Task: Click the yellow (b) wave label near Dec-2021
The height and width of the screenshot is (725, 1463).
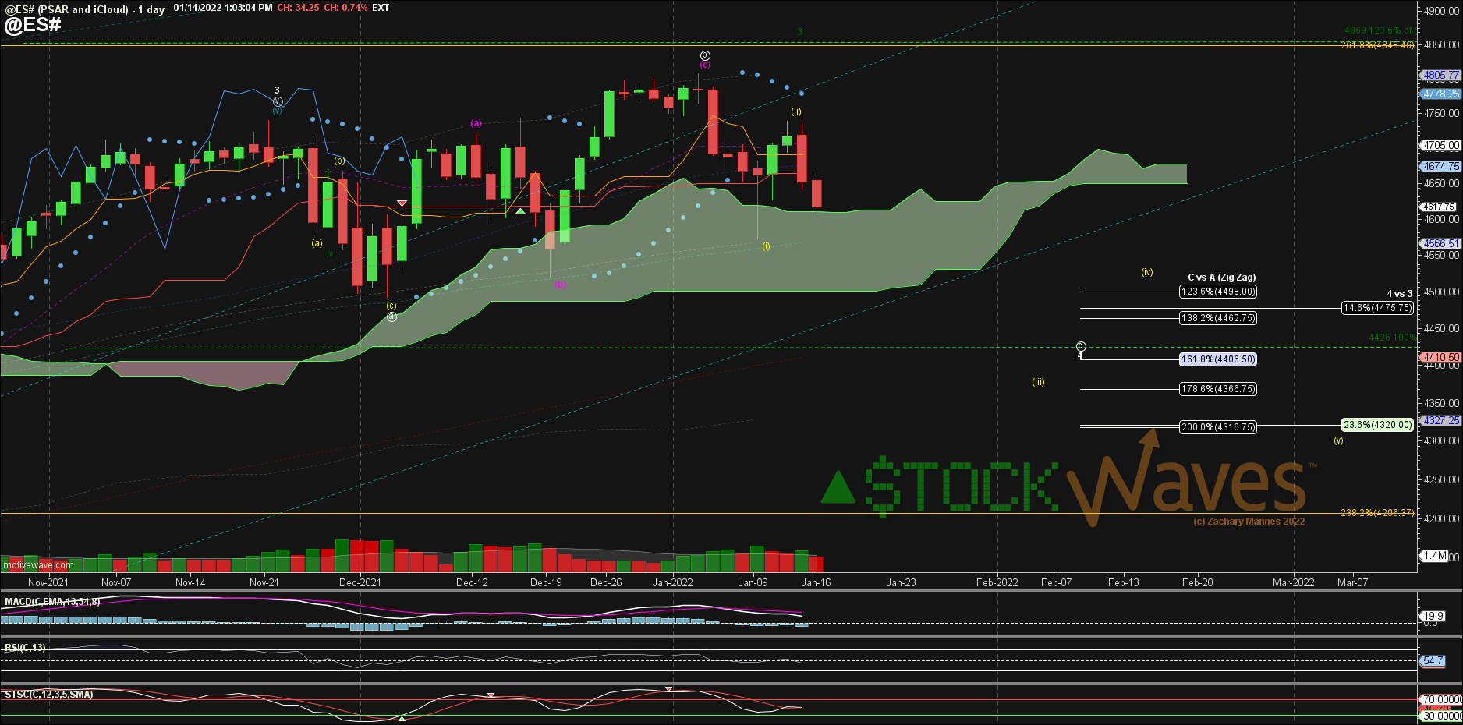Action: pyautogui.click(x=339, y=161)
